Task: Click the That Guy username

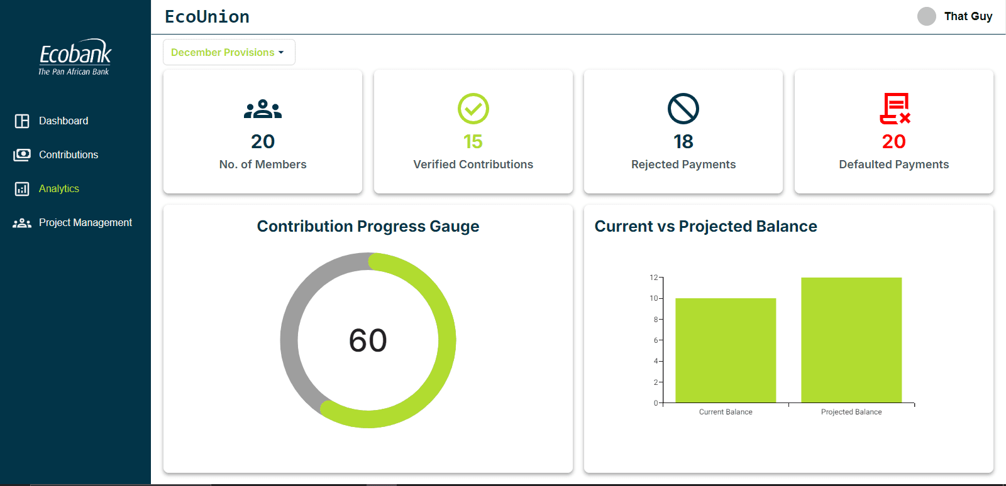Action: [968, 16]
